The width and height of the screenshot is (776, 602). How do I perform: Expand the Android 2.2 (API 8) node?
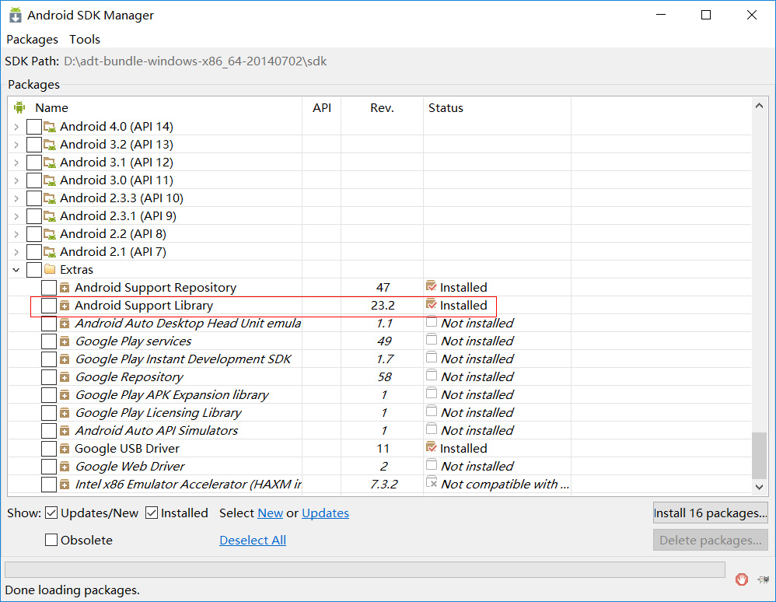point(16,234)
